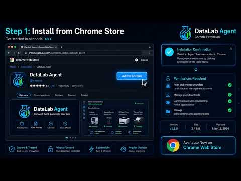The height and width of the screenshot is (181, 241).
Task: Select the first carousel dot
Action: click(x=67, y=138)
